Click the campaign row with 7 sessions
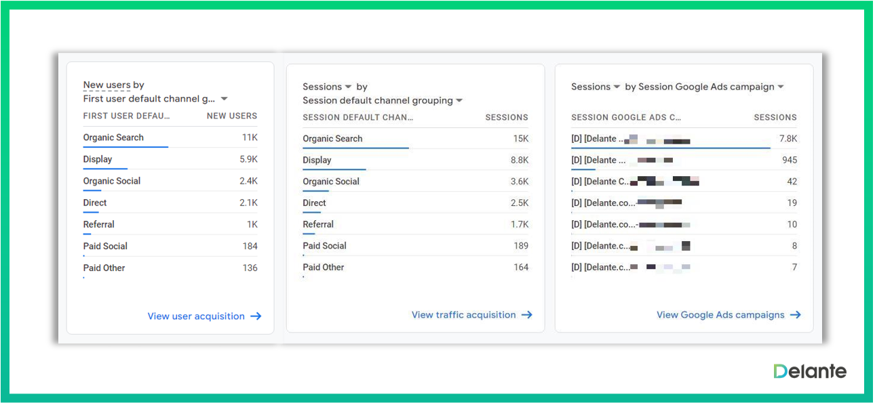875x403 pixels. [684, 268]
